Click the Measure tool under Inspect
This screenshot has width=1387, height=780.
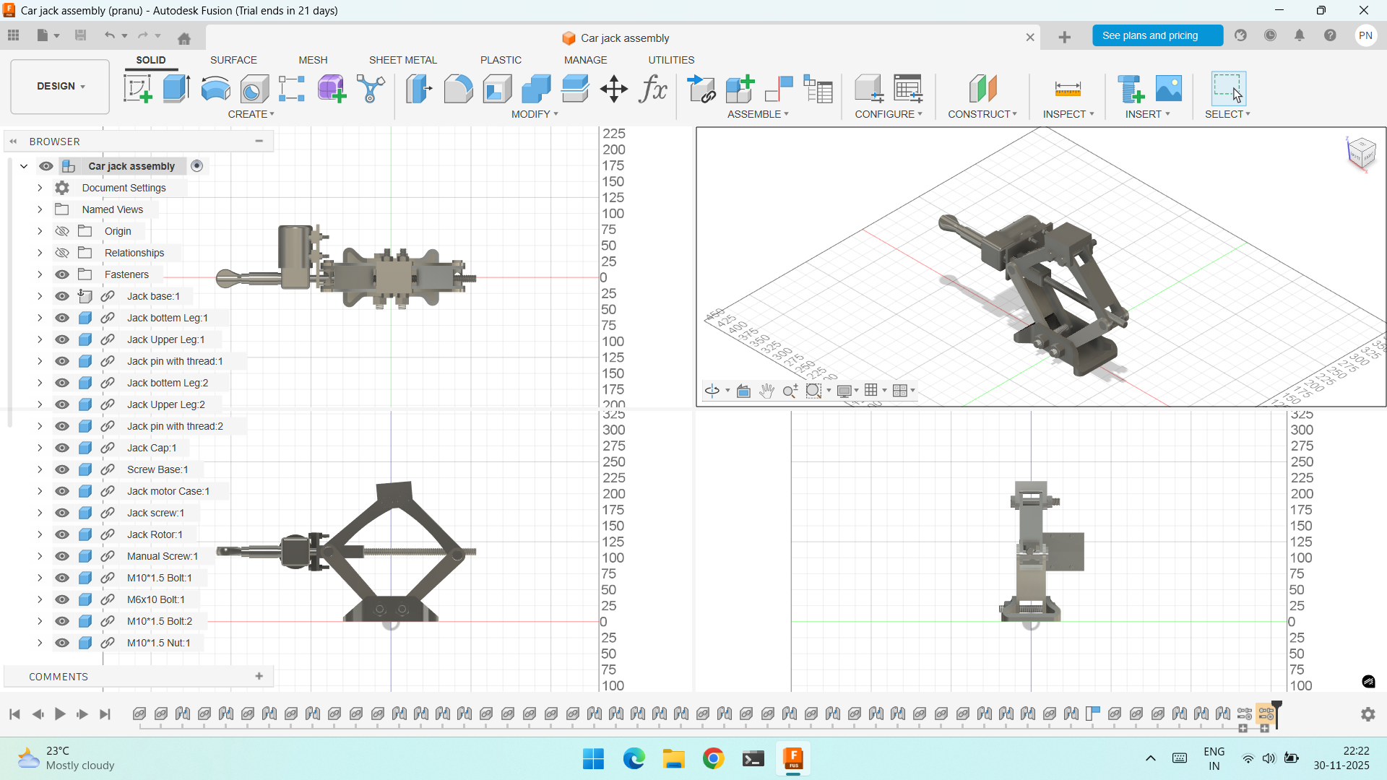pyautogui.click(x=1068, y=89)
